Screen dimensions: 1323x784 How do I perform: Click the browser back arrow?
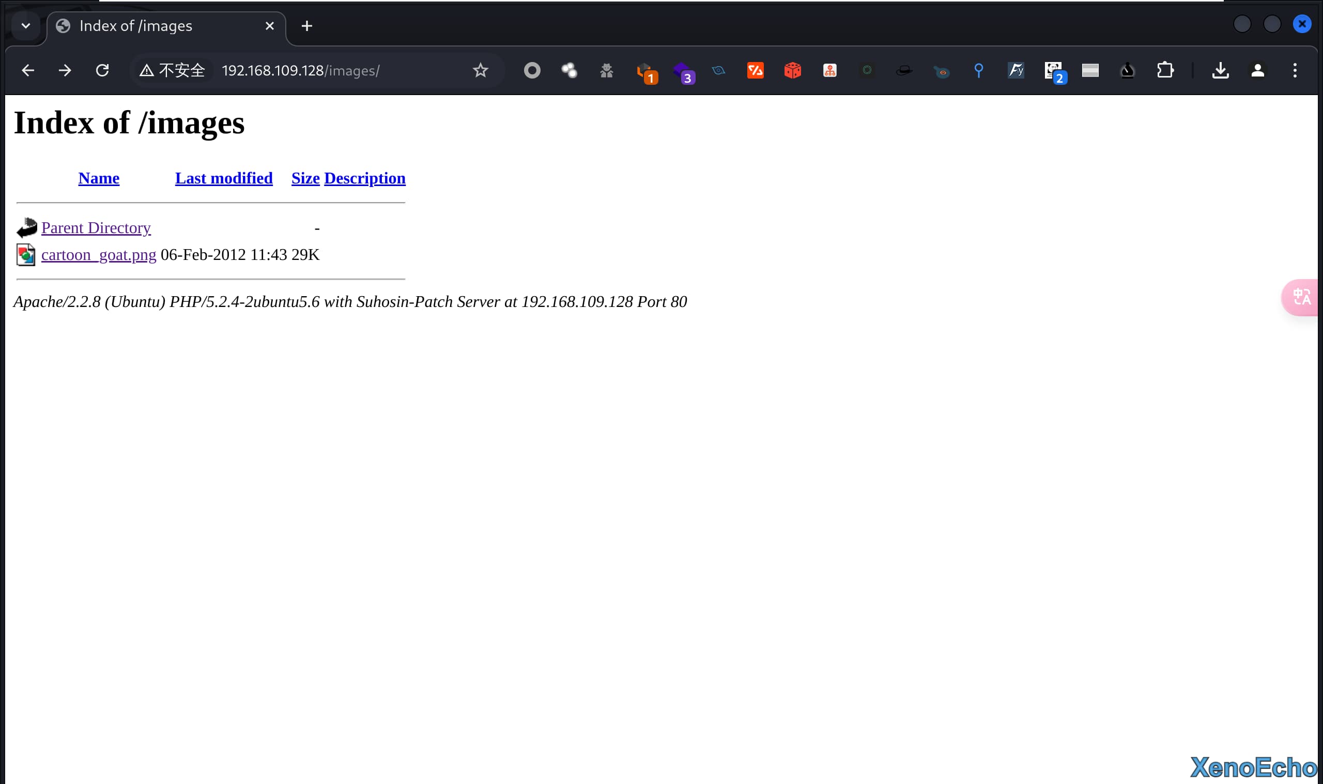[27, 70]
